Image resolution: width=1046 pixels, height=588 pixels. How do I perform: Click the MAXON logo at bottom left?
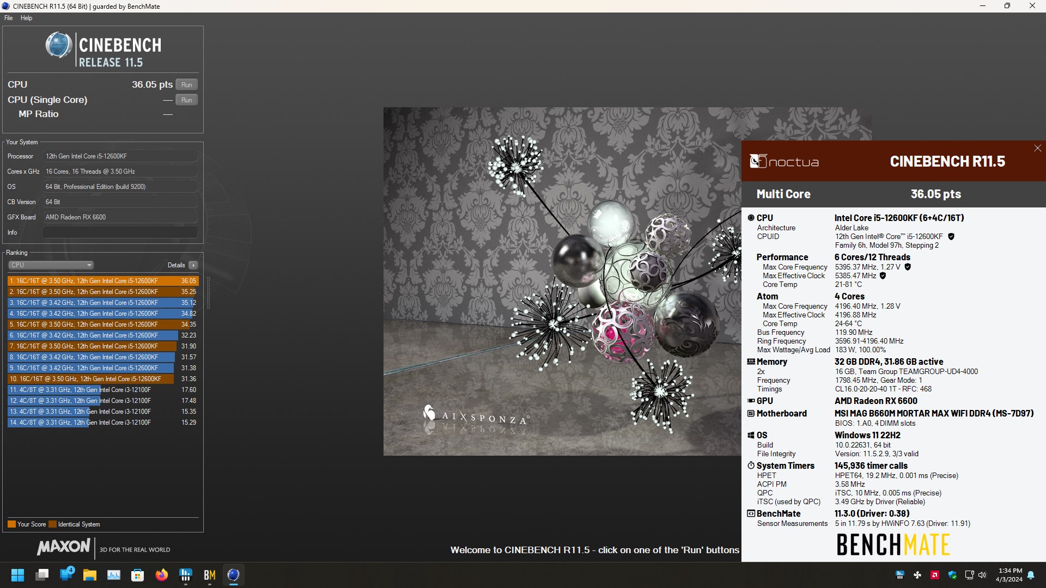[63, 547]
